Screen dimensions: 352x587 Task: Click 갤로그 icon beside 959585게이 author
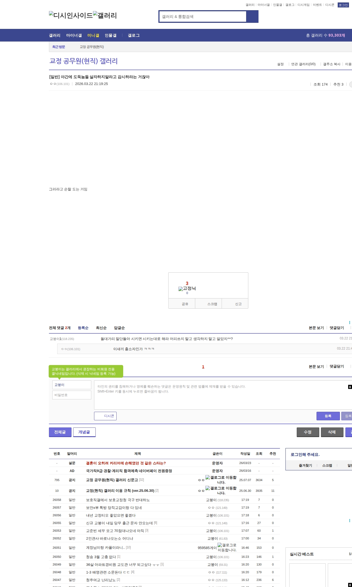(227, 547)
